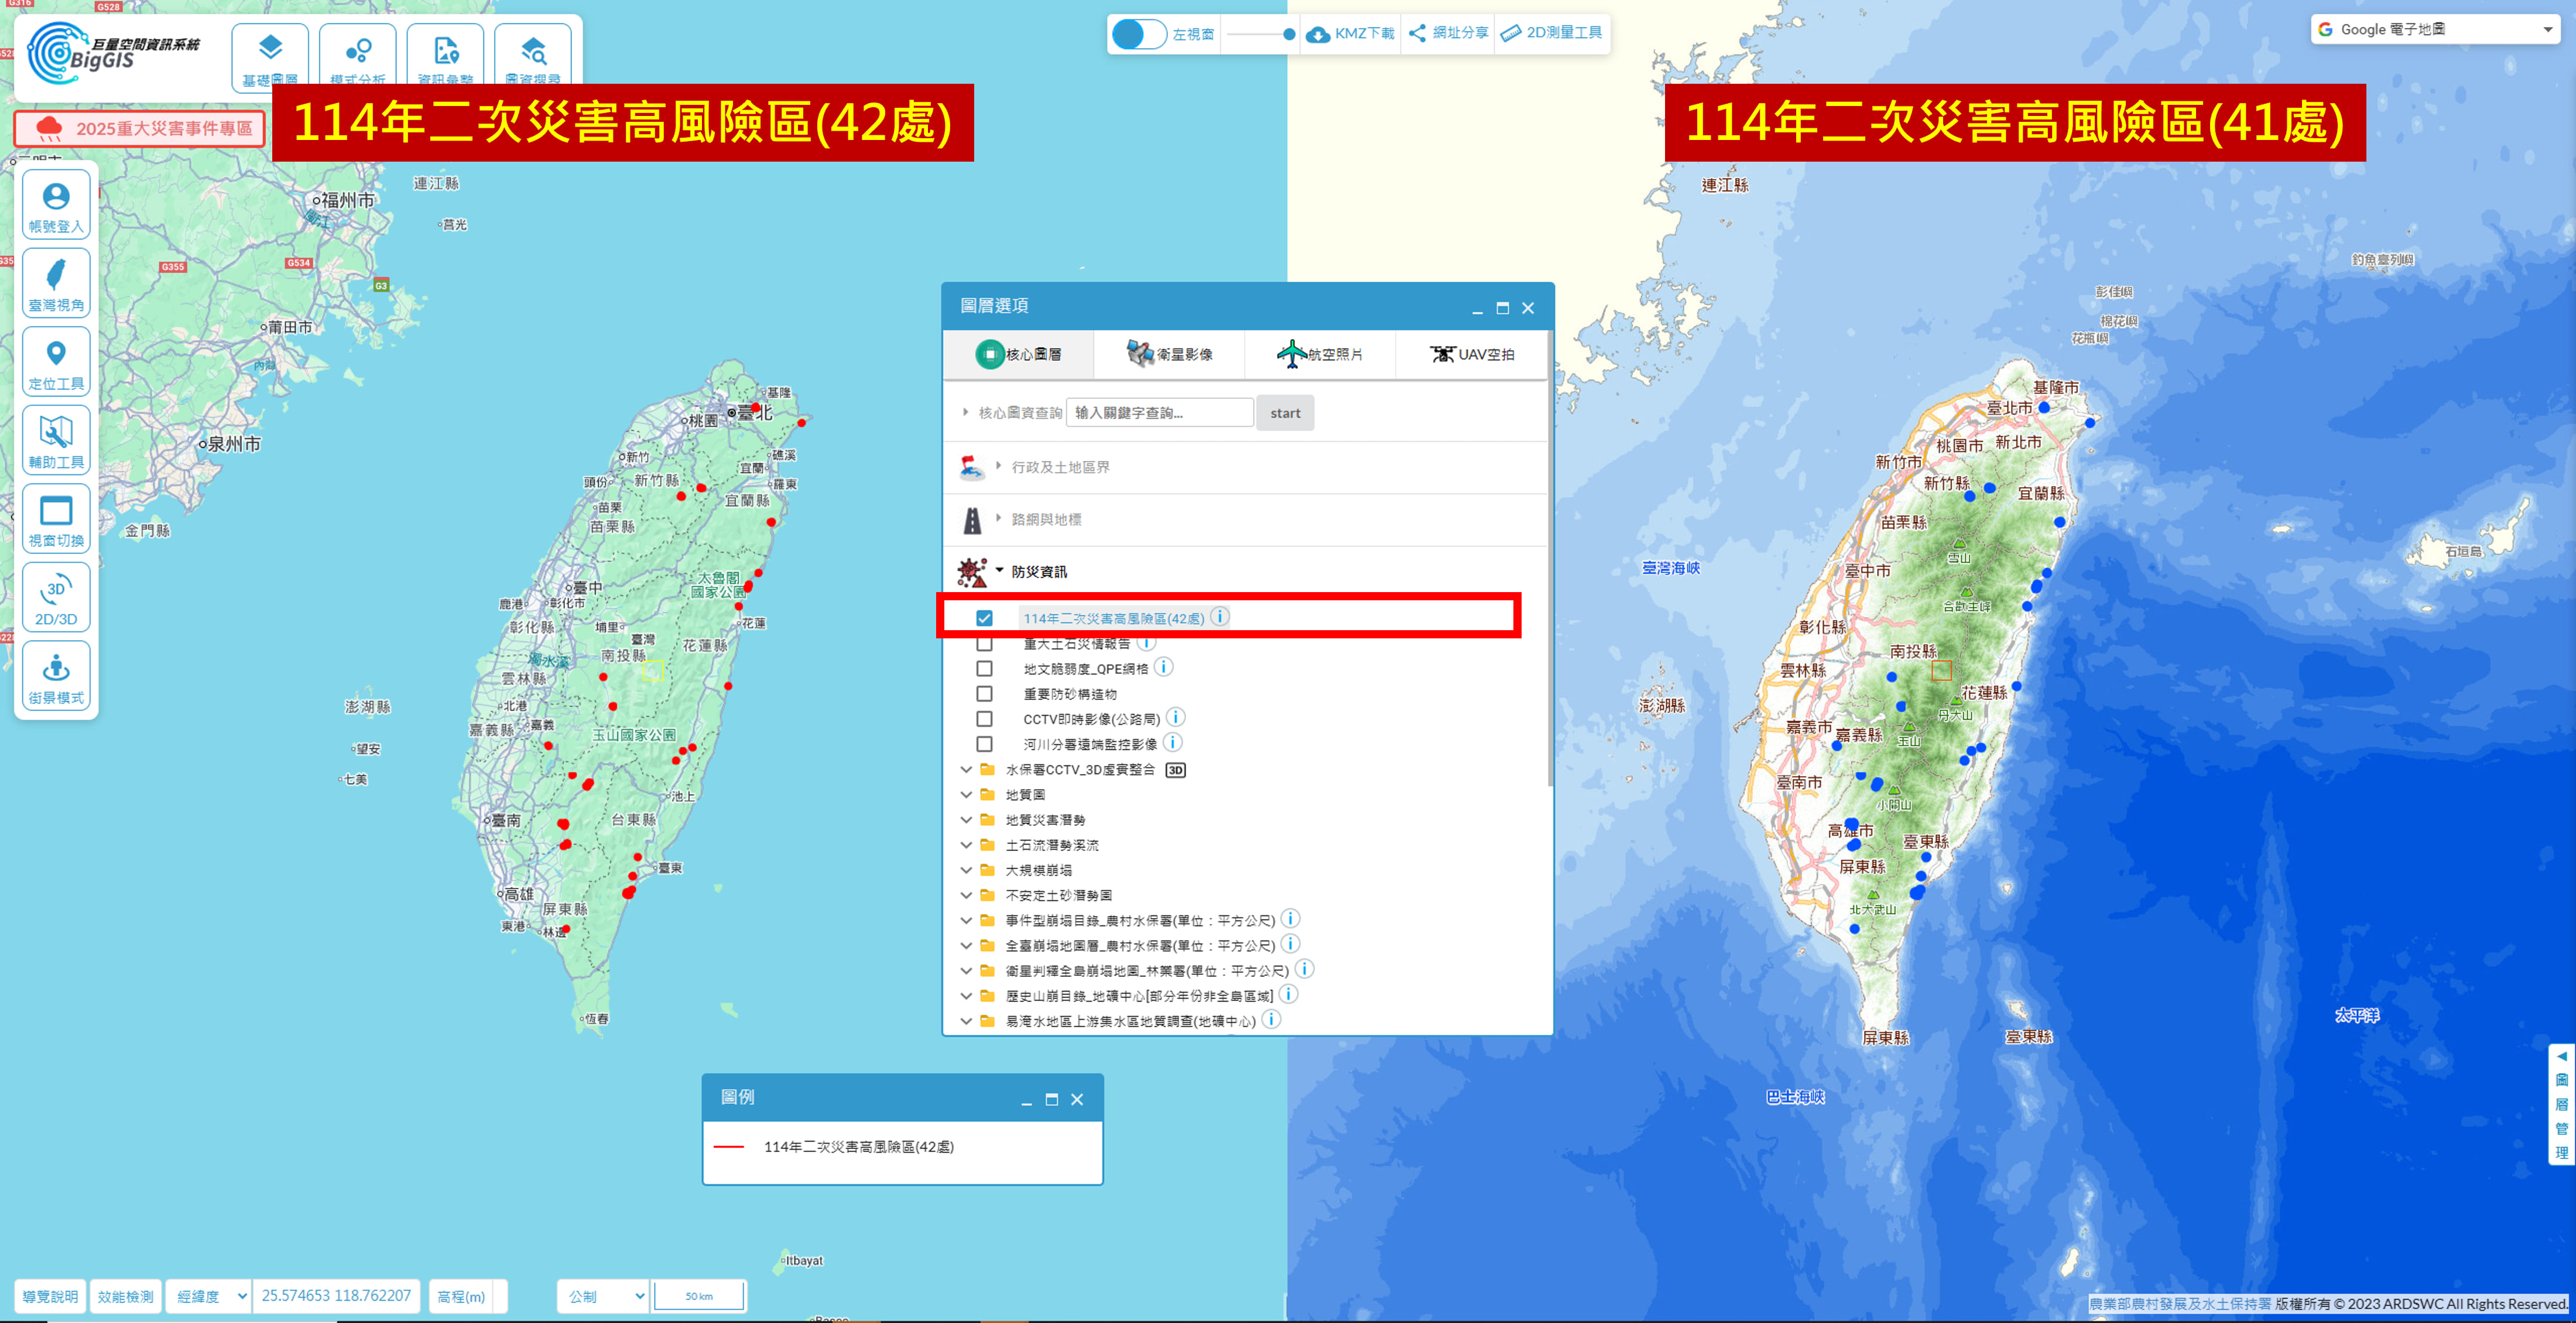
Task: Open the 2D測量工具 measuring tool
Action: click(x=1552, y=33)
